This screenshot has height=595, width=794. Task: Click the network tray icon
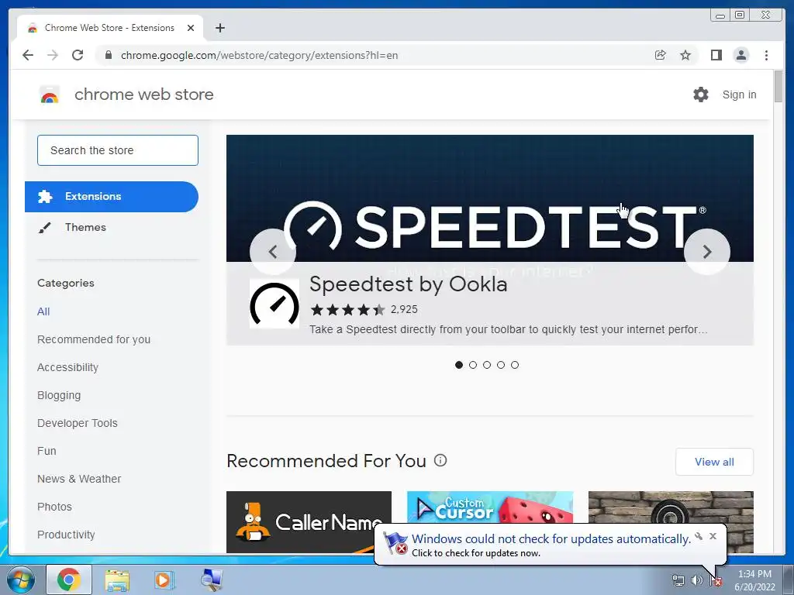click(x=678, y=580)
